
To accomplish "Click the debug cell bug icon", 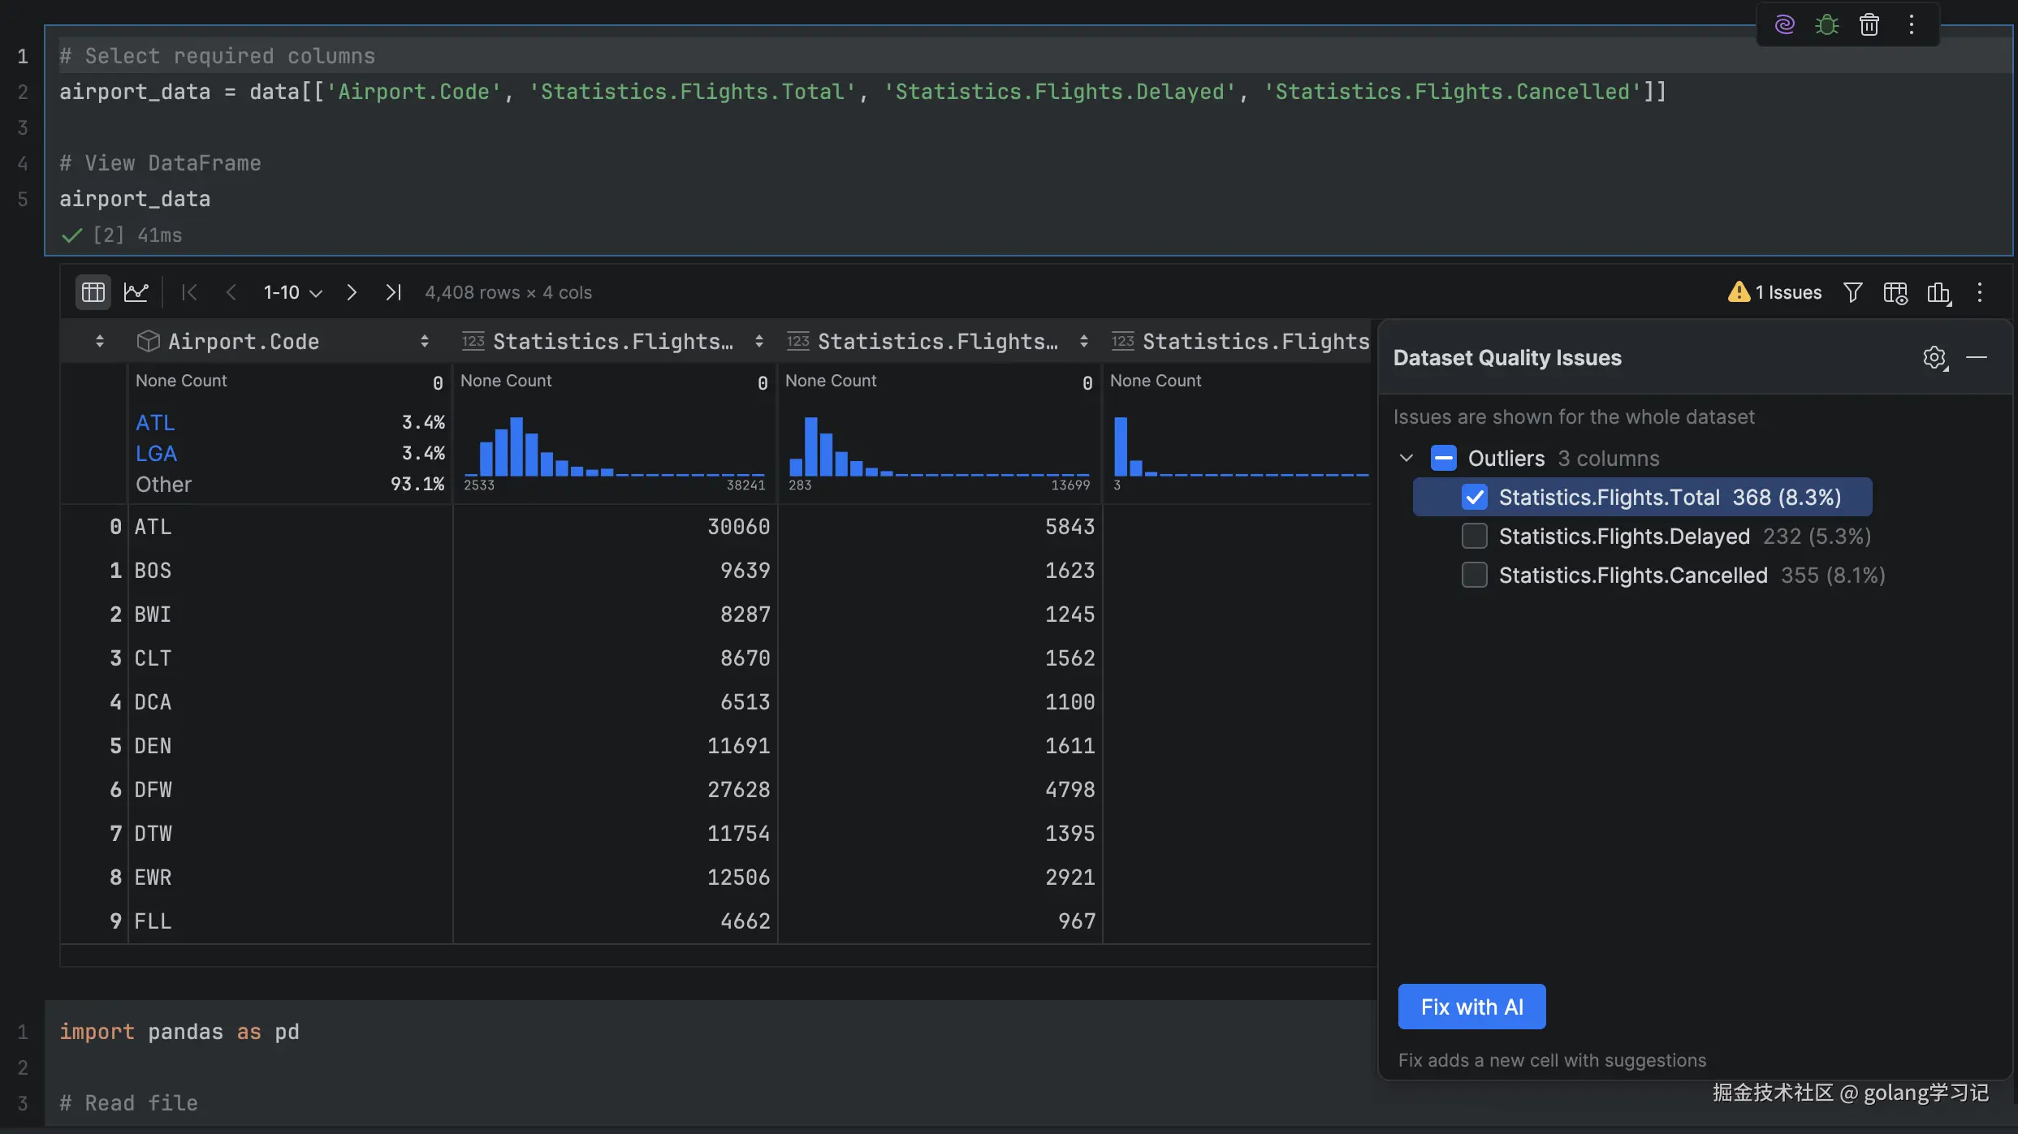I will [1826, 25].
